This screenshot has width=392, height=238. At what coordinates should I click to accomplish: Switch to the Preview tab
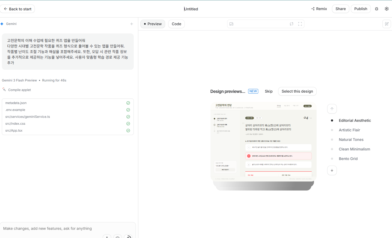click(153, 24)
